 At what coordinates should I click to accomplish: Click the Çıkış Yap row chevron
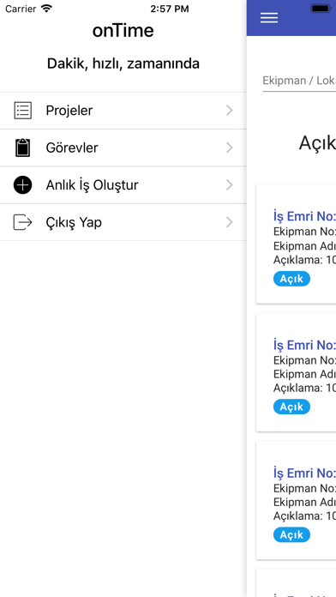(x=229, y=222)
